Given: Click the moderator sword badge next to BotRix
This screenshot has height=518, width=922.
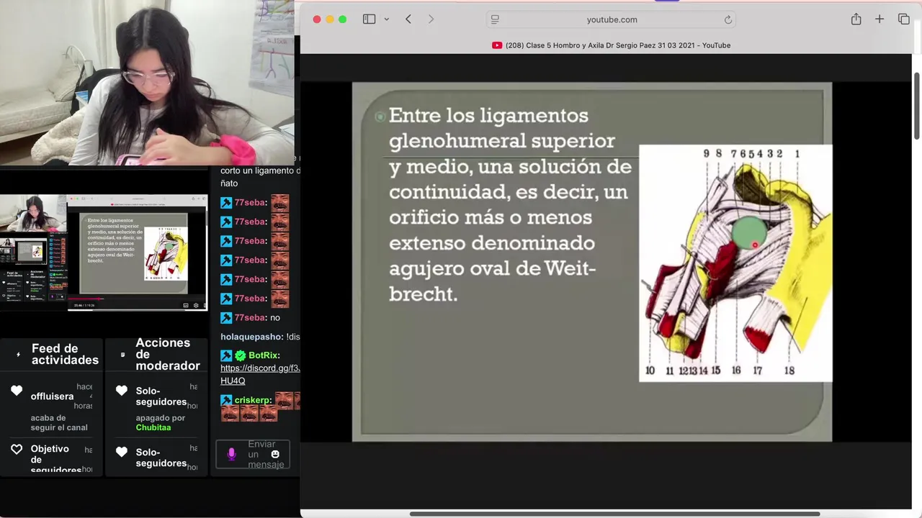Looking at the screenshot, I should pos(226,355).
